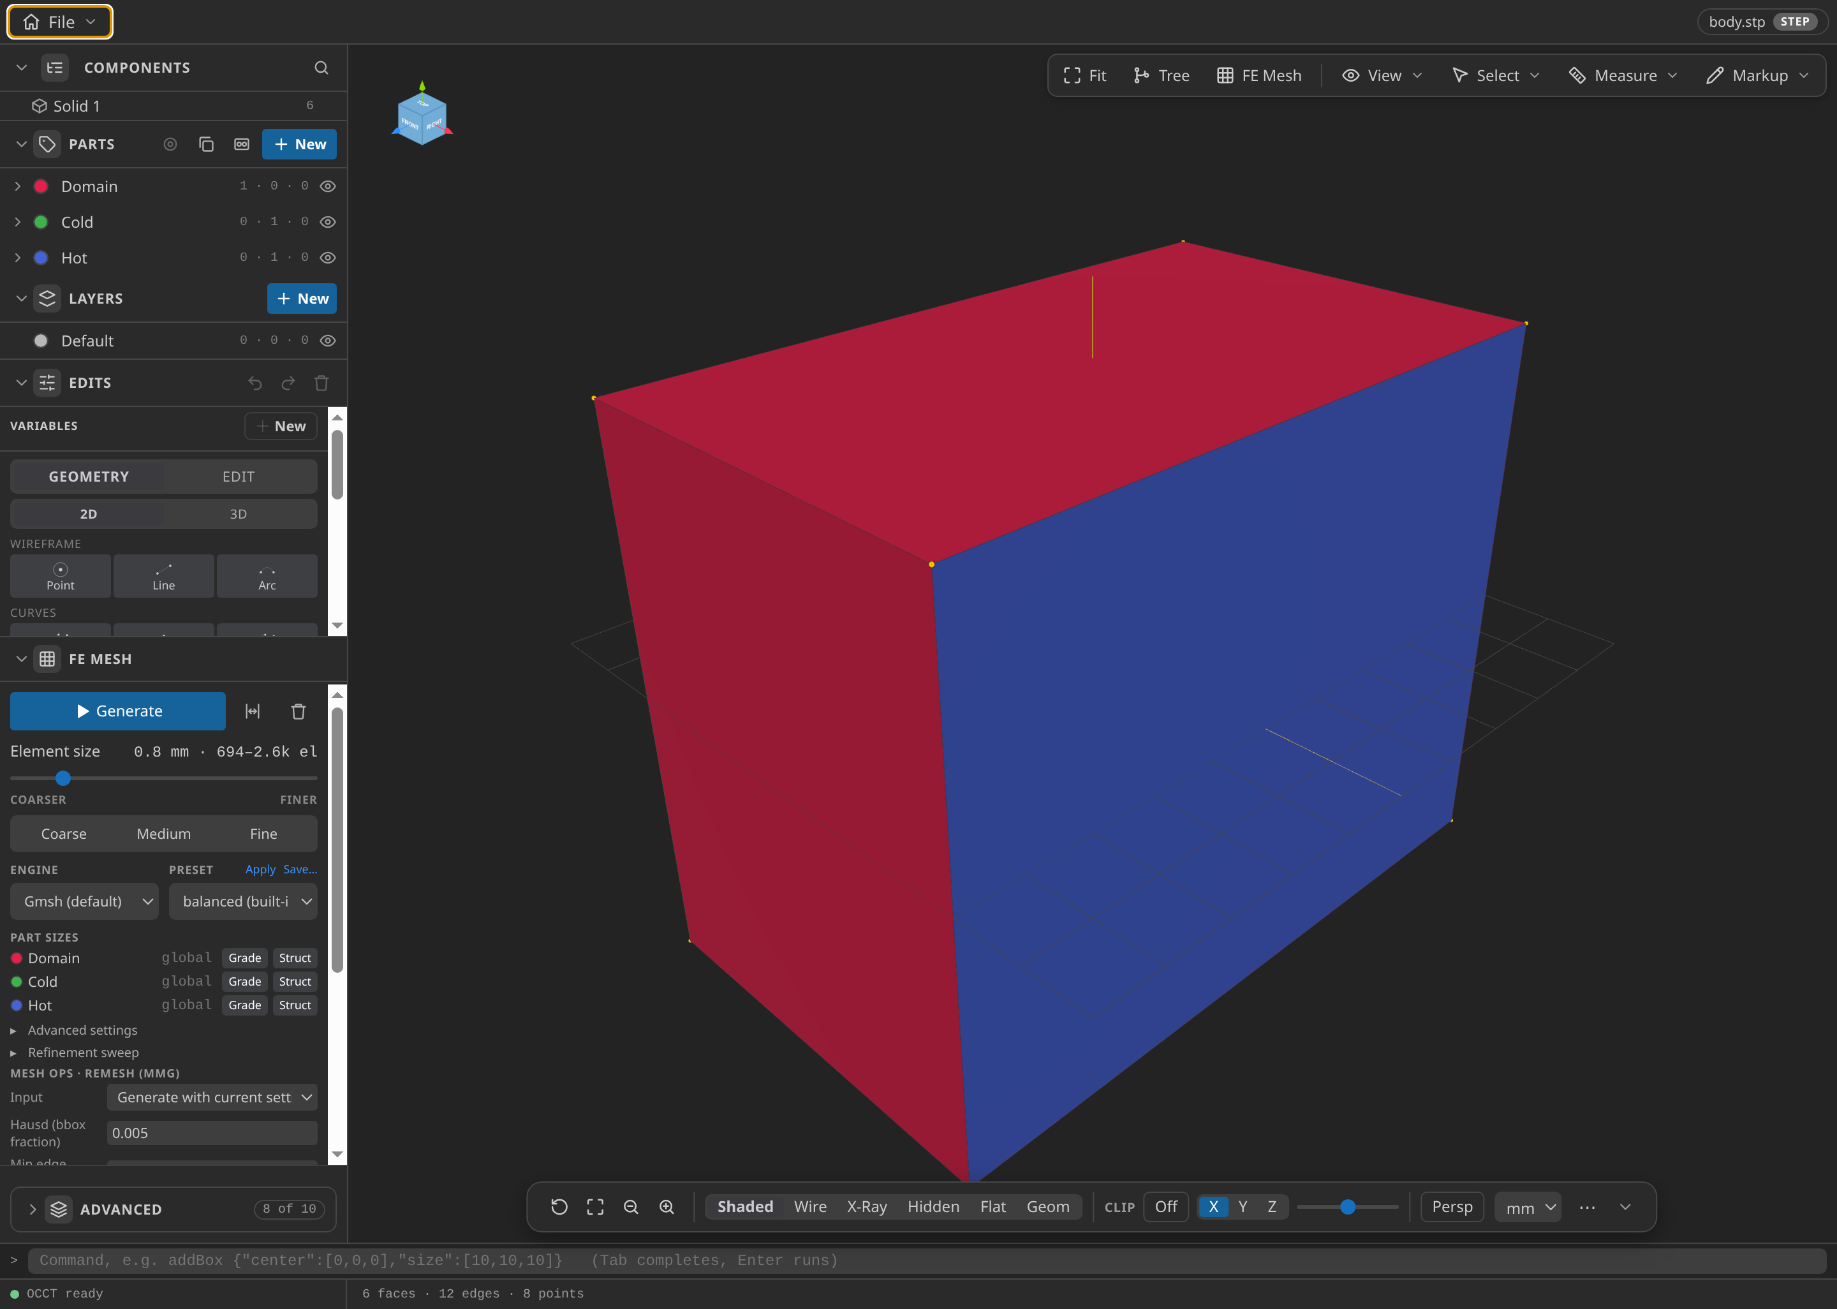Click New in the Parts header

[300, 144]
